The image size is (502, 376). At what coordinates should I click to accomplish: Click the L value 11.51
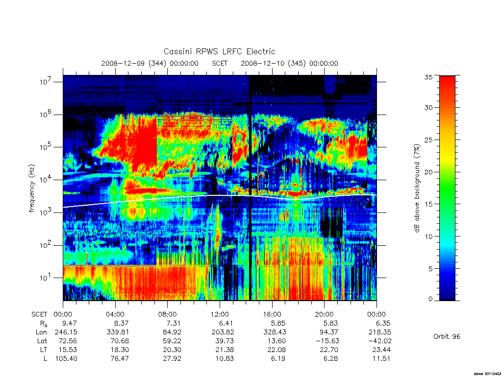381,358
